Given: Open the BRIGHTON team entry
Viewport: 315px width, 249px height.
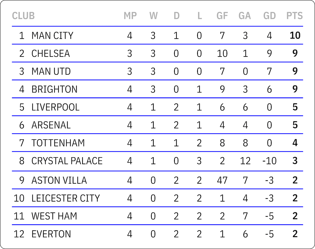Looking at the screenshot, I should pos(54,89).
